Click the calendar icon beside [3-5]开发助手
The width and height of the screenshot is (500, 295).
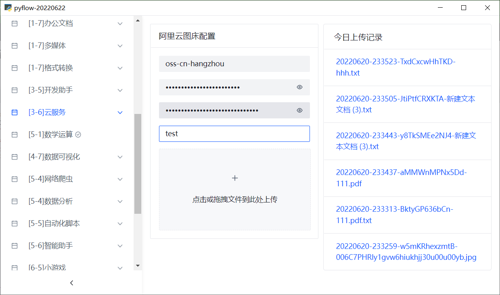15,91
